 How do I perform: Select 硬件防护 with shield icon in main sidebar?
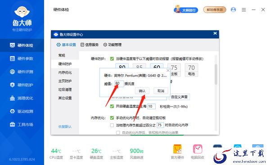click(22, 85)
